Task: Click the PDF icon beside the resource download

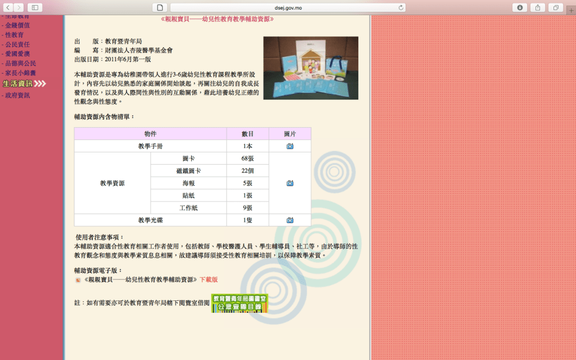Action: [x=78, y=280]
